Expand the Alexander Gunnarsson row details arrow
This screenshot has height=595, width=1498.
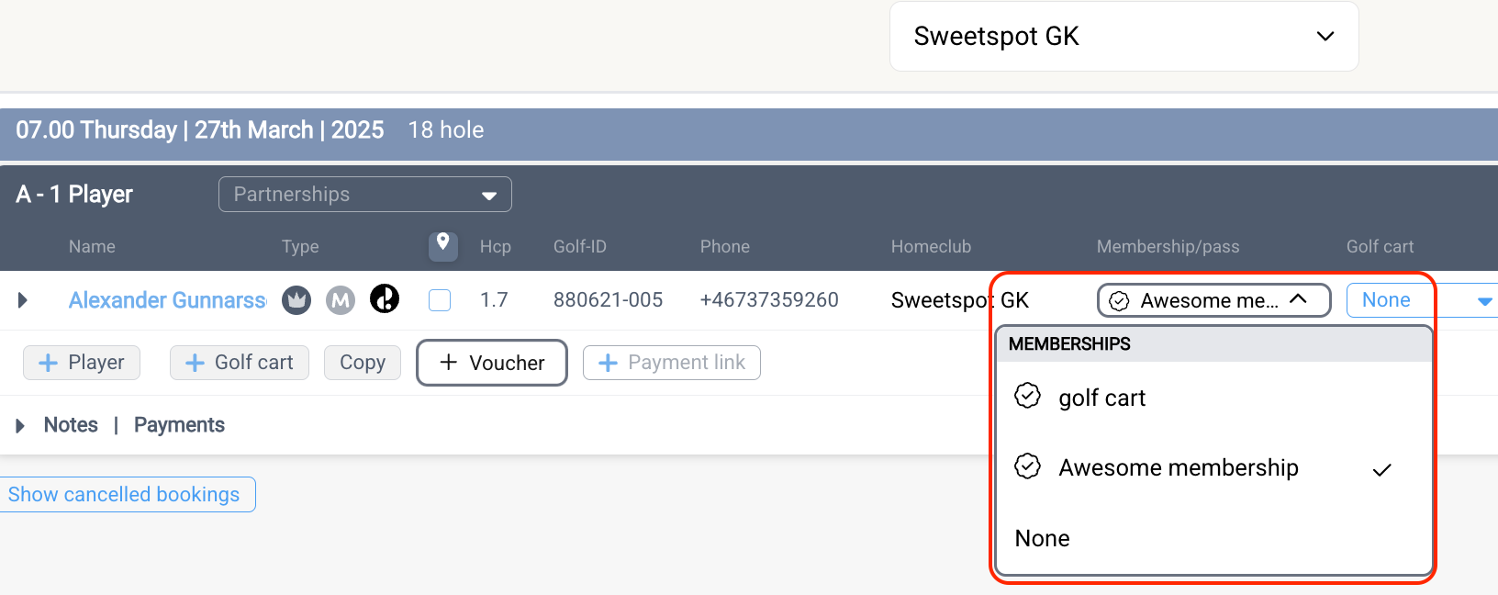[23, 300]
